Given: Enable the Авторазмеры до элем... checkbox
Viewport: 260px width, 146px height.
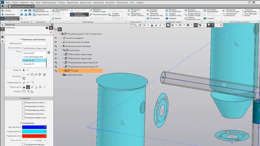Looking at the screenshot, I should pos(24,110).
